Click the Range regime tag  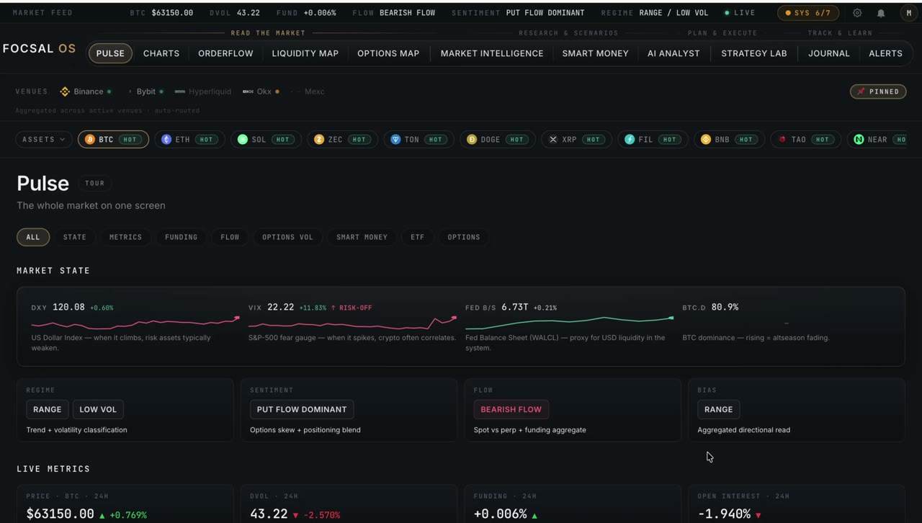click(48, 409)
